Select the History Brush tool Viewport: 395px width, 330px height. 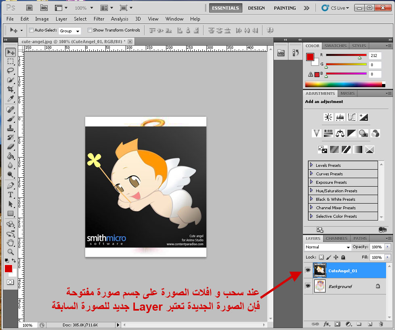(x=11, y=137)
